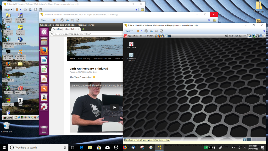Open the Files manager in the Ubuntu launcher

pyautogui.click(x=44, y=41)
